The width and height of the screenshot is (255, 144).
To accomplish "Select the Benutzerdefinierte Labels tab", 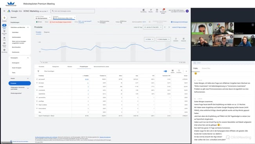I will click(x=101, y=66).
